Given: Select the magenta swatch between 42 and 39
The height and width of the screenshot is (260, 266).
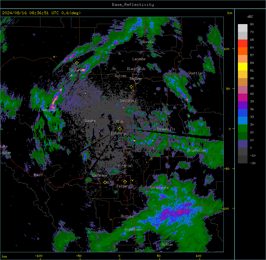Looking at the screenshot, I should (x=243, y=97).
